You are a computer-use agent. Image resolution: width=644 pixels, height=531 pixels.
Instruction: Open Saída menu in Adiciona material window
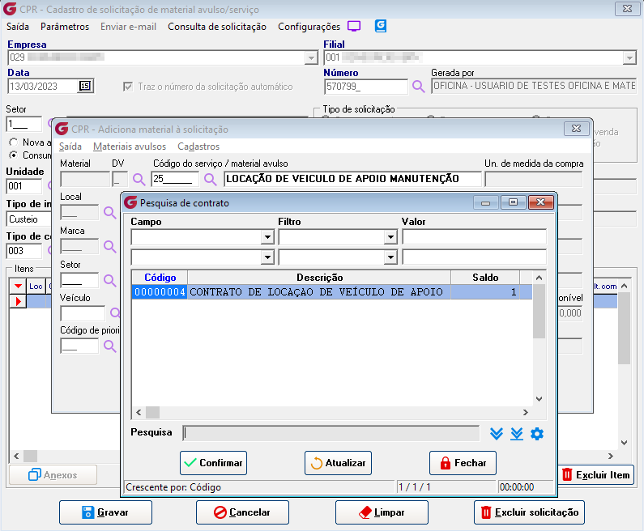tap(70, 147)
